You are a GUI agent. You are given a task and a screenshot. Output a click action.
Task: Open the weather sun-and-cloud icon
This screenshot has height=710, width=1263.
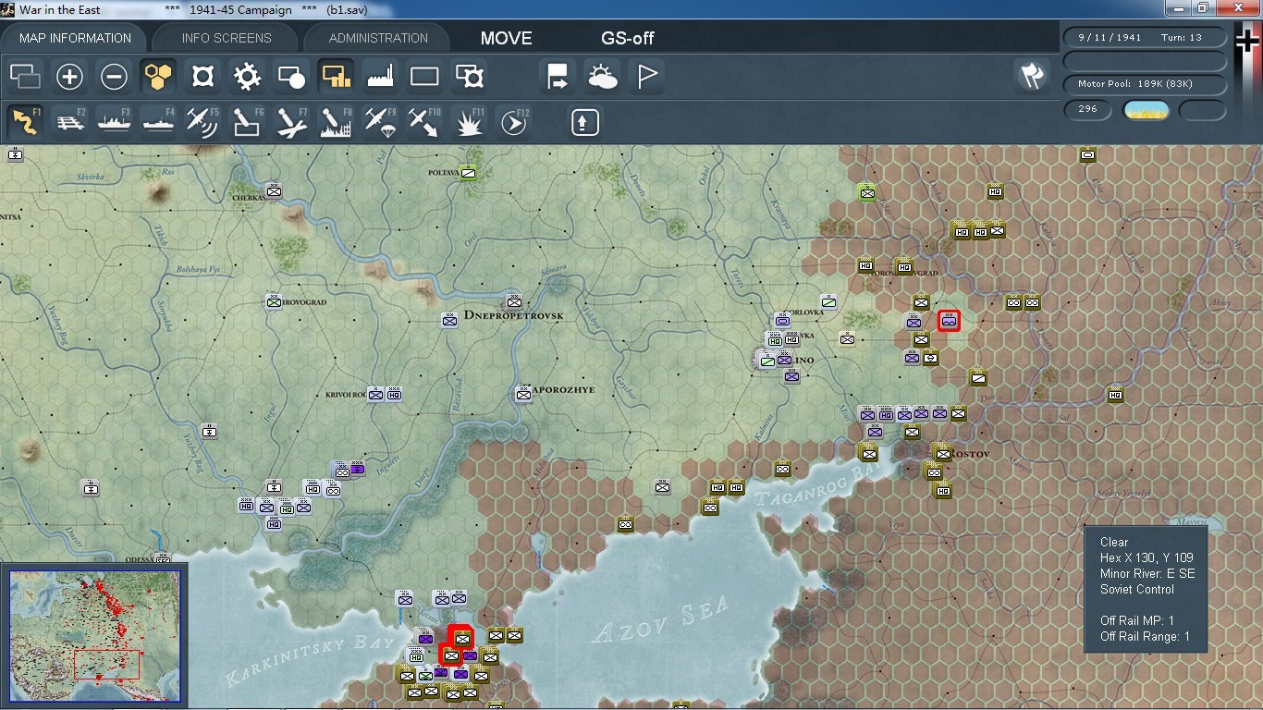602,77
